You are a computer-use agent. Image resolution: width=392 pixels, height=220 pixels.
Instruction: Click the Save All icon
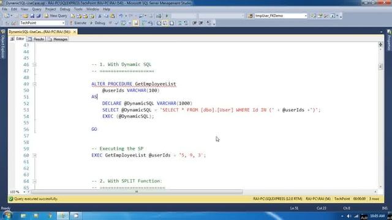38,16
